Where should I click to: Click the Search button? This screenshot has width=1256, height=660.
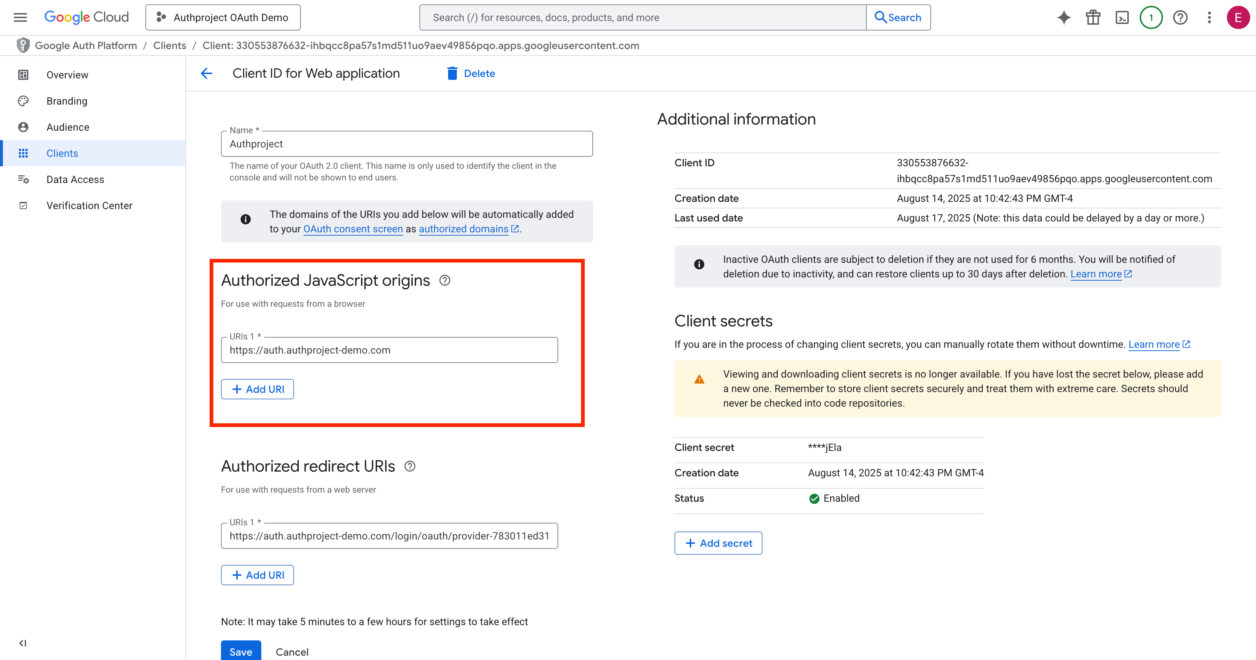pos(898,17)
